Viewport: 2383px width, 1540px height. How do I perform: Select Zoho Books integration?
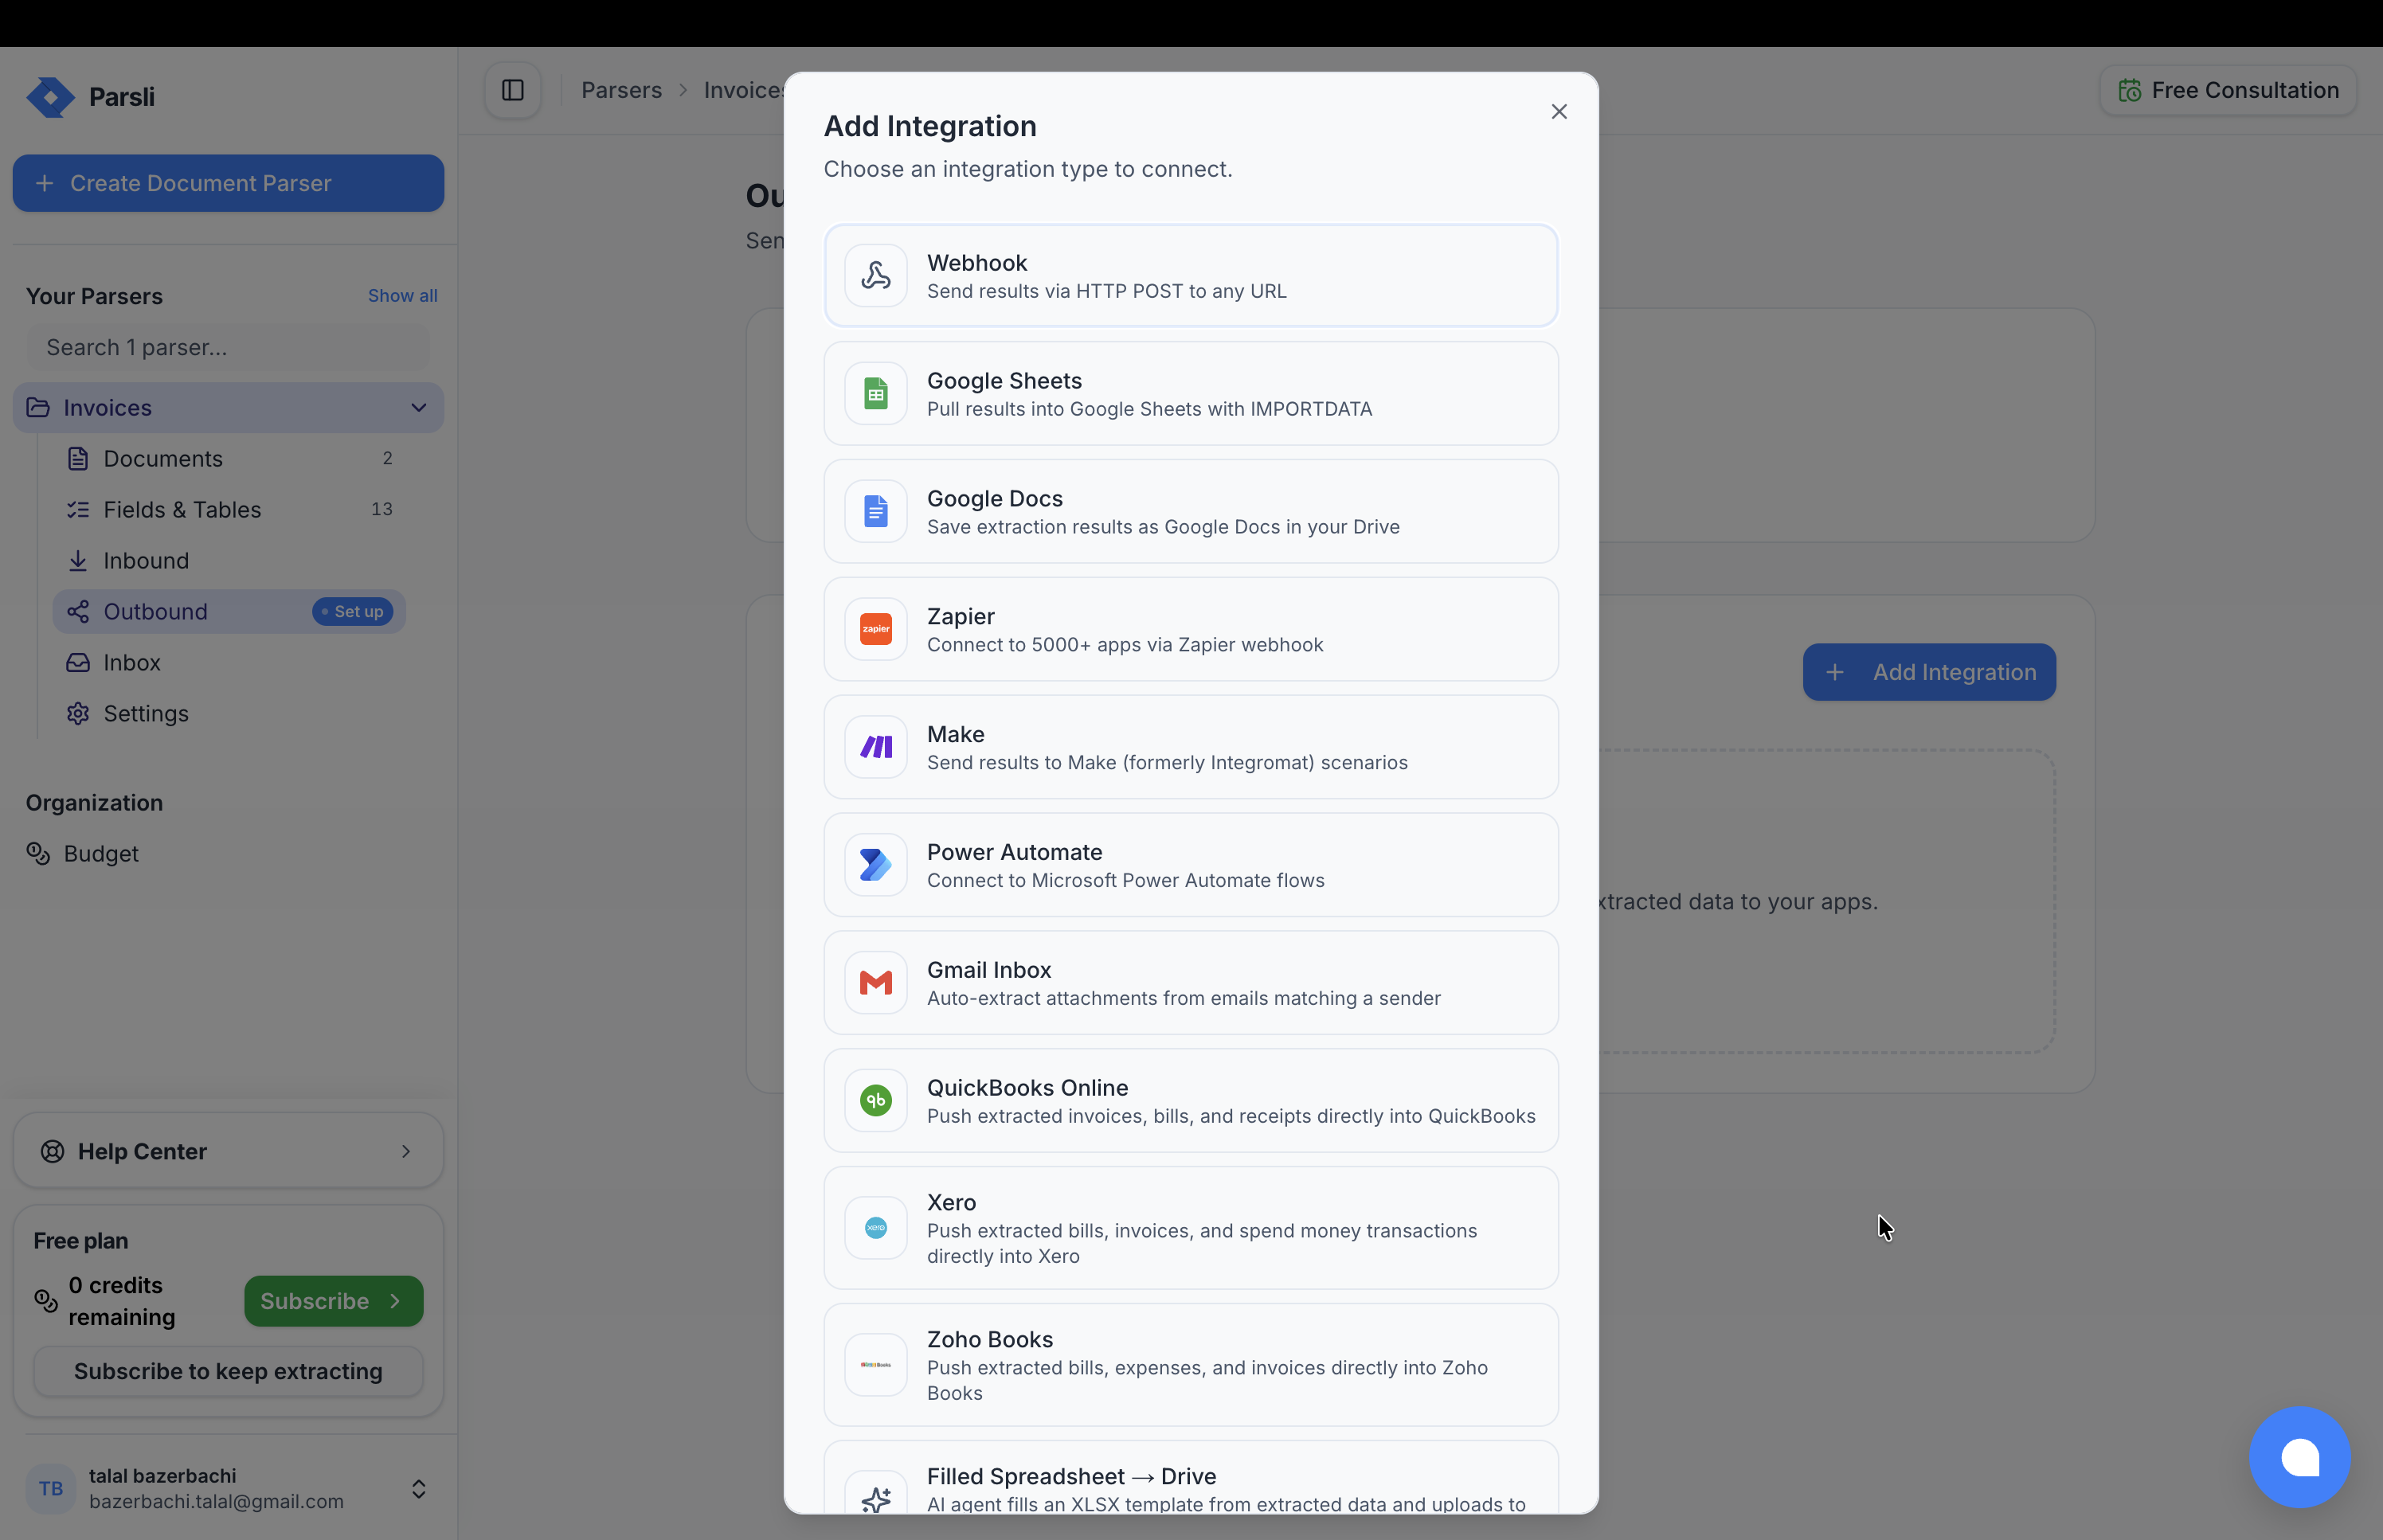1191,1365
